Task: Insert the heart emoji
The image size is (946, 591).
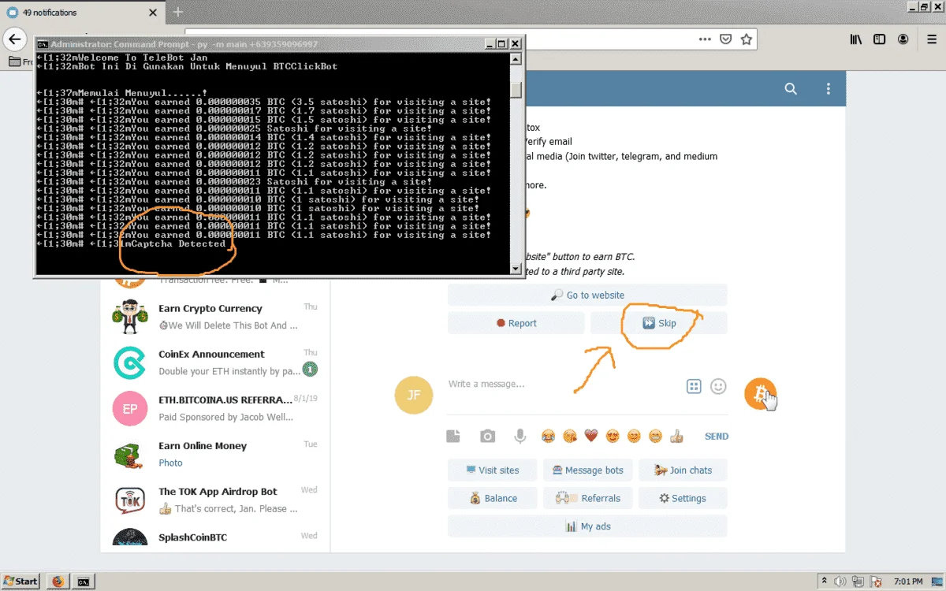Action: pos(591,436)
